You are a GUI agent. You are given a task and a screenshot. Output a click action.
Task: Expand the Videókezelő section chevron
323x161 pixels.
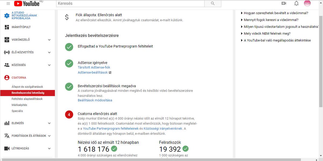[x=49, y=40]
